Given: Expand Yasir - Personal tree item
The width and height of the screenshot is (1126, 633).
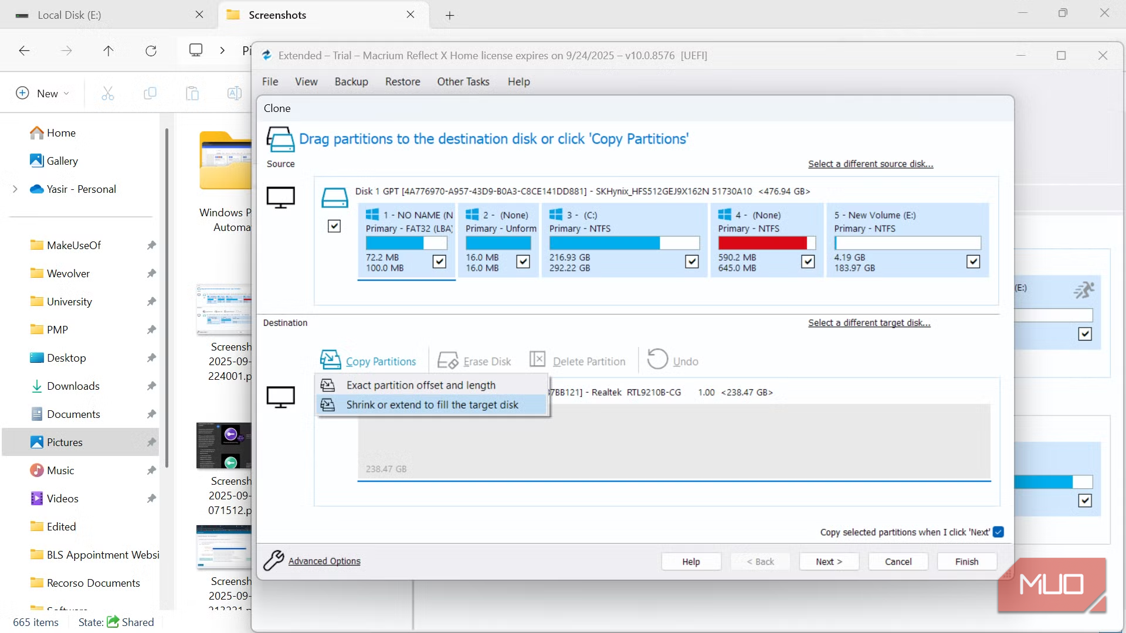Looking at the screenshot, I should tap(15, 189).
